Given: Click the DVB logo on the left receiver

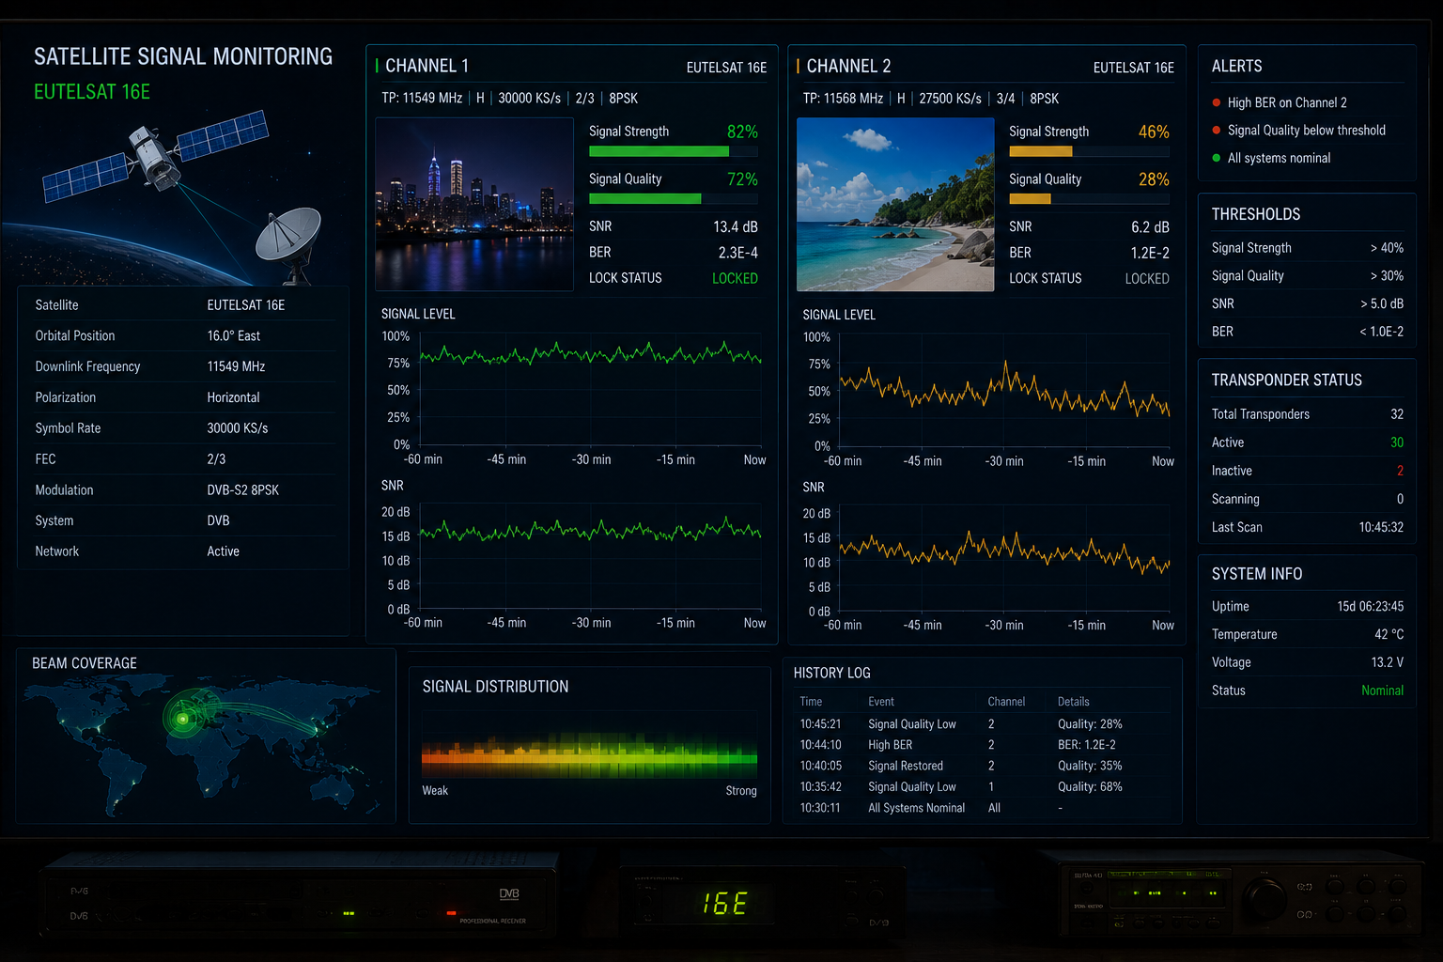Looking at the screenshot, I should (x=509, y=894).
